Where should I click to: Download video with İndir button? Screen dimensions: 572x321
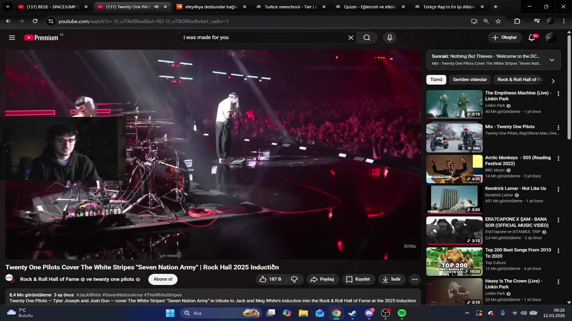click(x=391, y=279)
